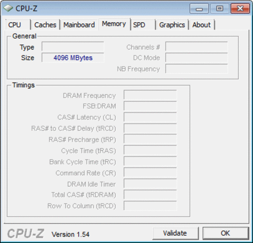Go to the SPD tab
253x243 pixels.
tap(143, 25)
